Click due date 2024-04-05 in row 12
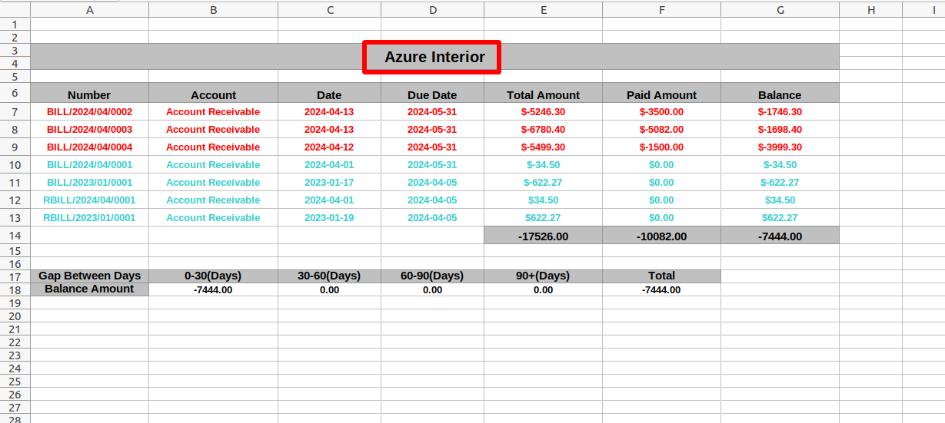 click(432, 200)
